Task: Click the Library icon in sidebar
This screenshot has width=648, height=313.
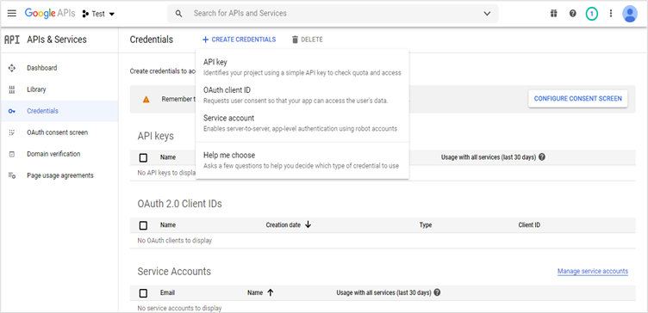Action: point(12,89)
